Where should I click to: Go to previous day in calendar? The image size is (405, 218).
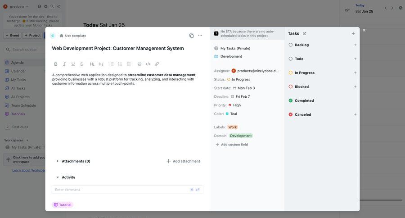point(386,8)
